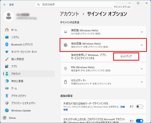Open システム settings page

(29, 37)
